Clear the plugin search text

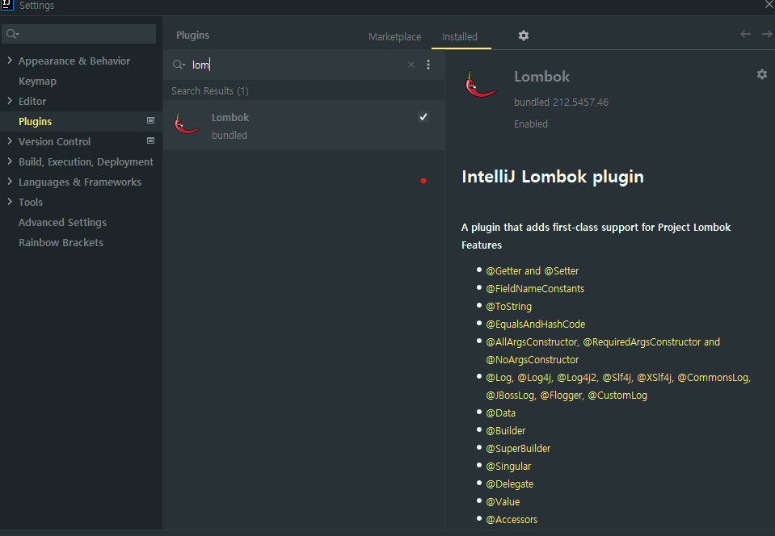(x=411, y=65)
